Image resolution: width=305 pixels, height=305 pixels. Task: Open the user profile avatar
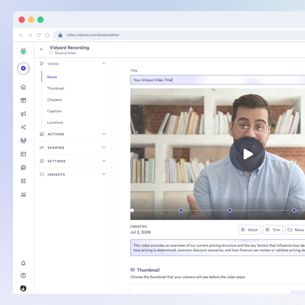[x=23, y=288]
